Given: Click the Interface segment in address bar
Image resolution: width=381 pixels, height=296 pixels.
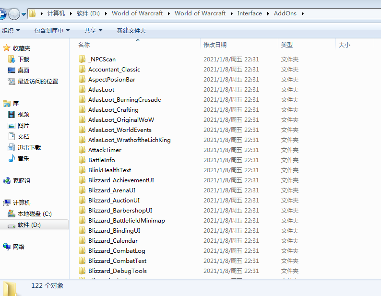Looking at the screenshot, I should (250, 13).
